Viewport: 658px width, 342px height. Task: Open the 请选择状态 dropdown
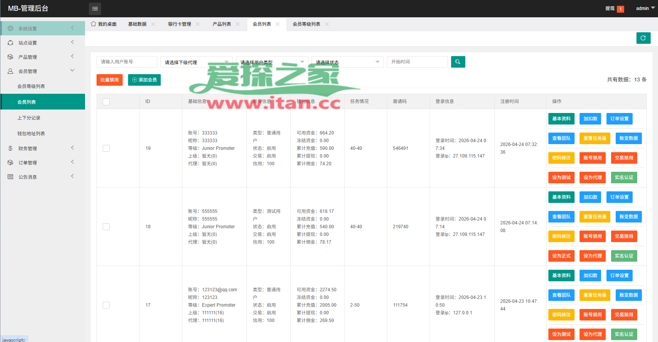click(348, 62)
